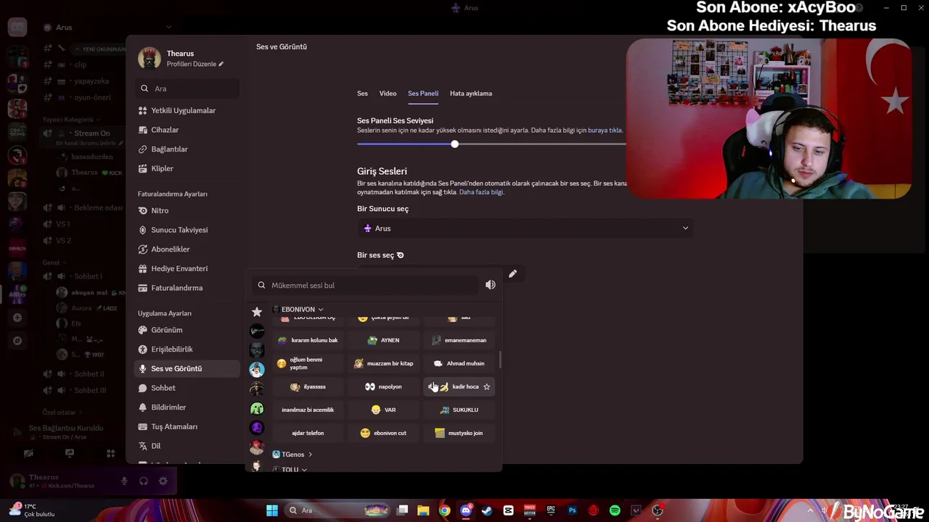The image size is (929, 522).
Task: Click the Thearus profile avatar in settings
Action: [x=150, y=58]
